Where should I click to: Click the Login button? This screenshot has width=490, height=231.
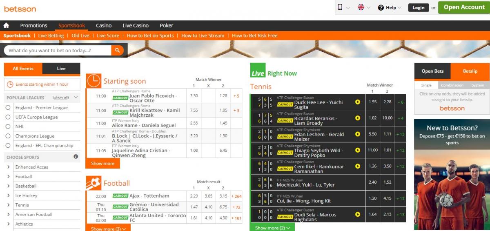point(419,7)
